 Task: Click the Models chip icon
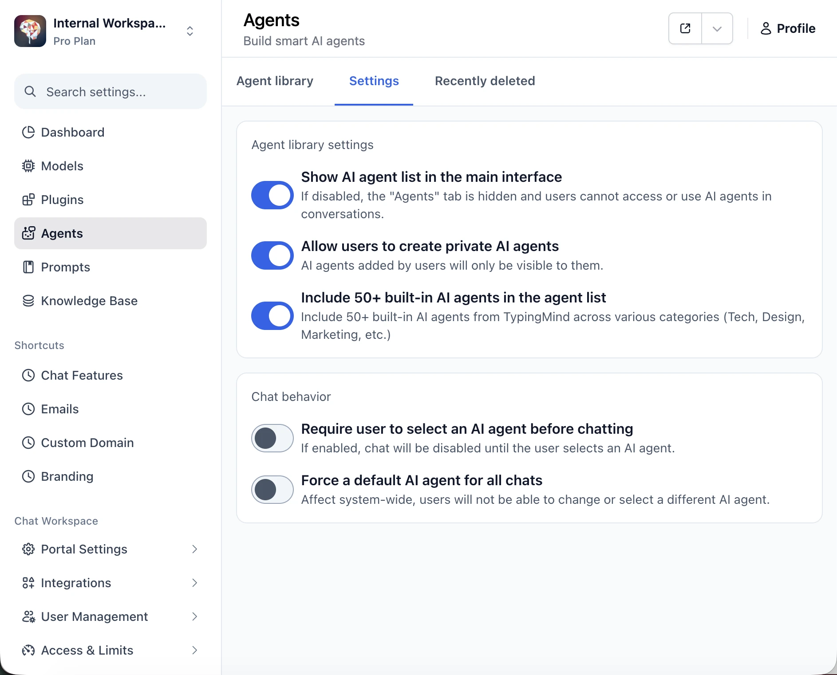pos(28,166)
